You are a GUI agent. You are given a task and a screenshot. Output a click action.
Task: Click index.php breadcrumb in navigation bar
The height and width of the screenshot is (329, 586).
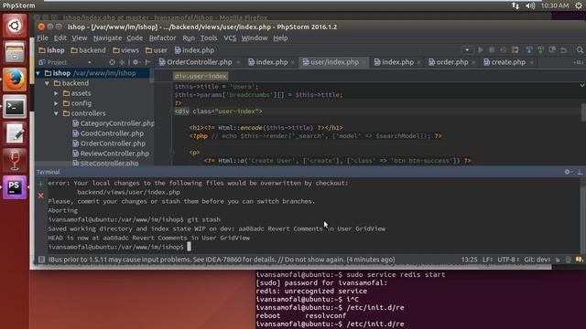coord(194,50)
